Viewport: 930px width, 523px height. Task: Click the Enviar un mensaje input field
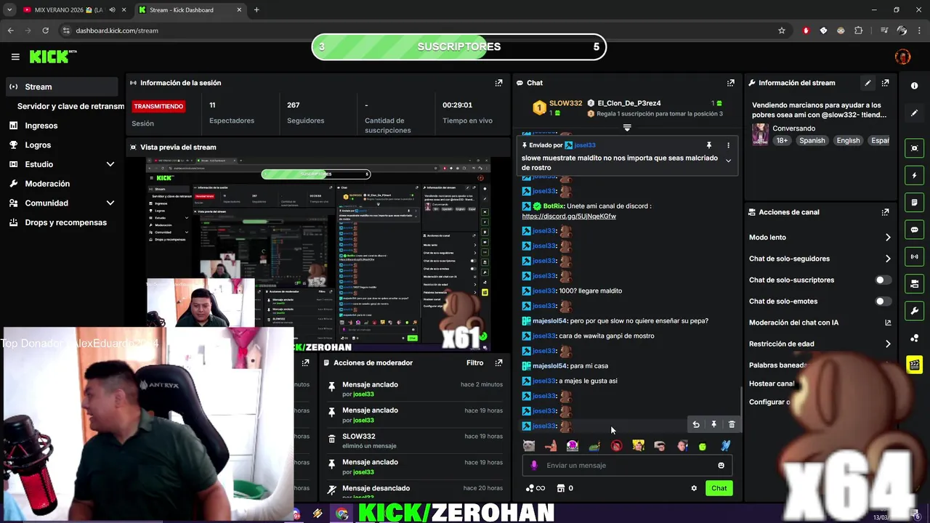pos(626,466)
